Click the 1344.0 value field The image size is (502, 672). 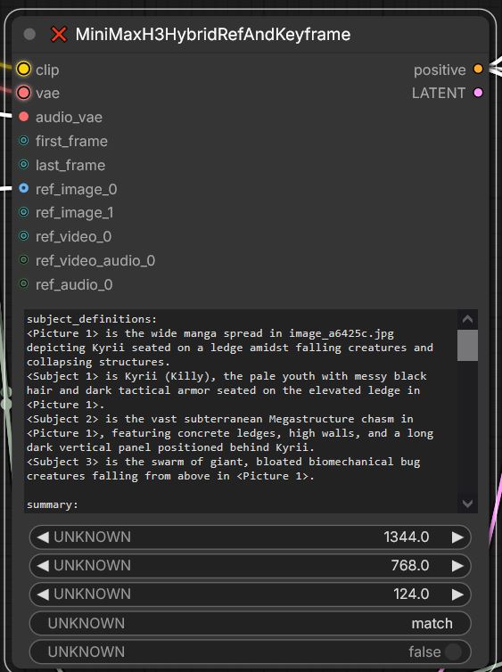click(250, 537)
